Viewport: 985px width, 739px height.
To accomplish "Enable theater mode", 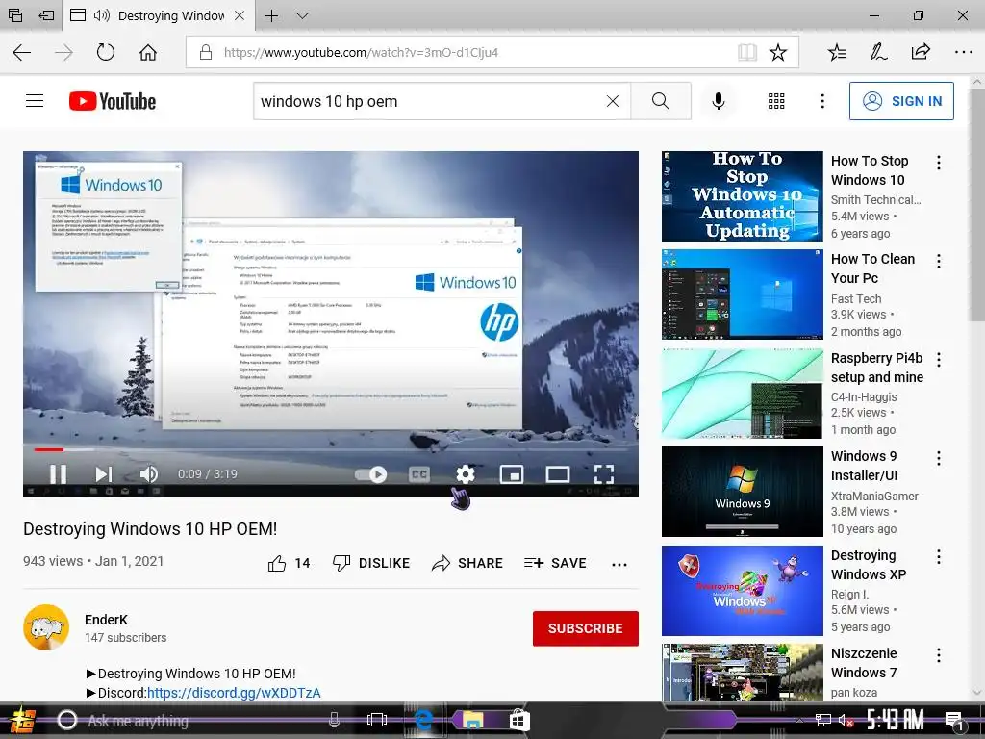I will [557, 474].
